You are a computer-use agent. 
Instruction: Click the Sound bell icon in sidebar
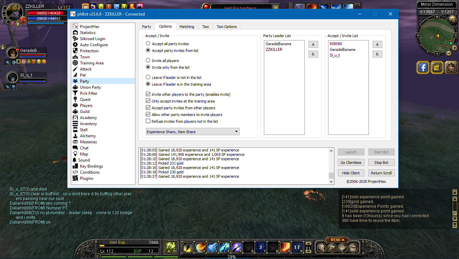point(75,160)
